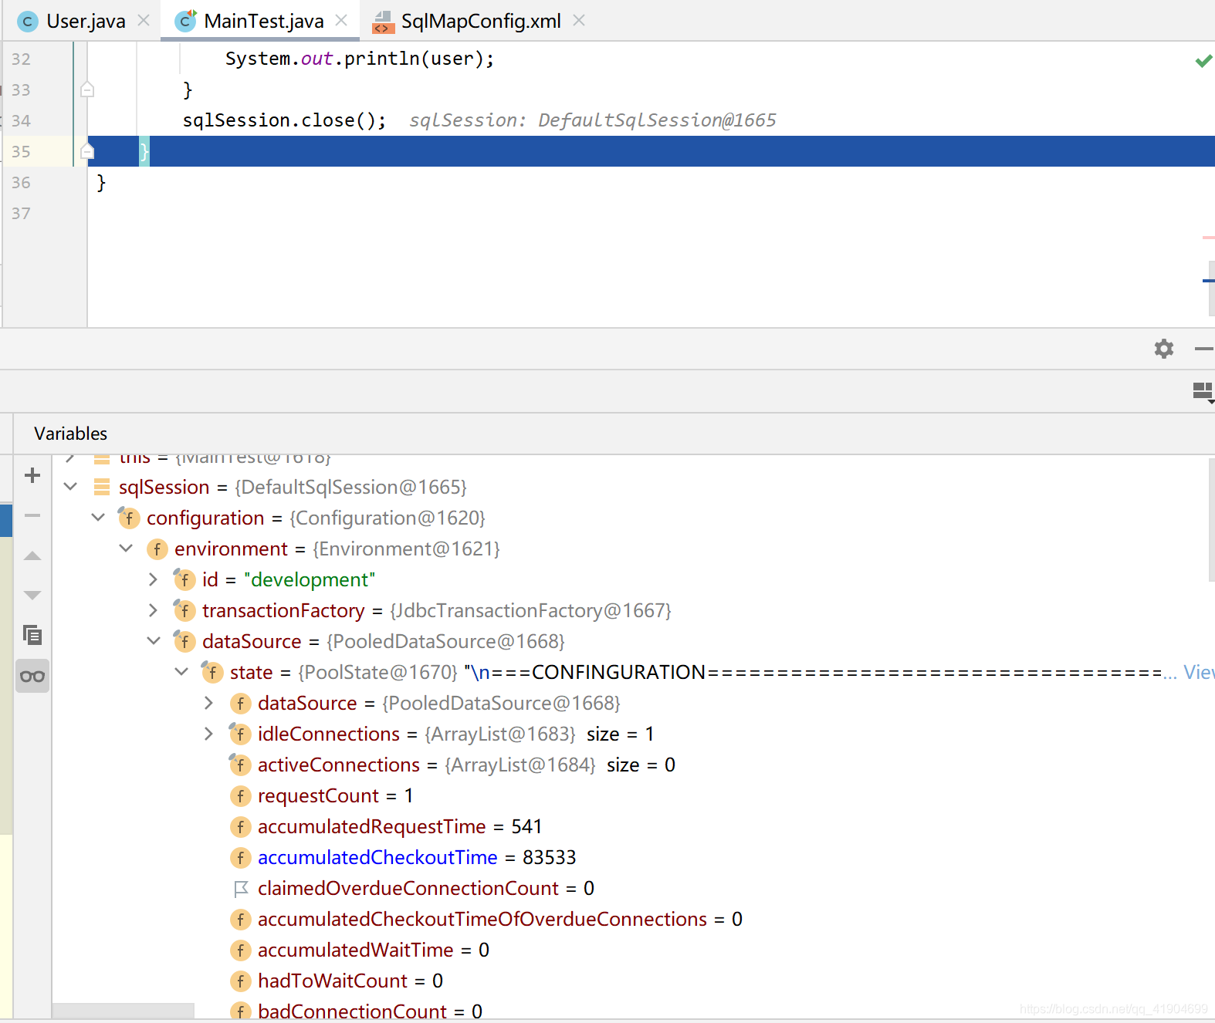Select accumulatedCheckoutTime = 83533 row
The width and height of the screenshot is (1215, 1023).
(x=633, y=857)
